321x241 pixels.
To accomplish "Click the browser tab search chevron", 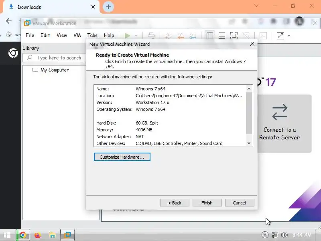I will point(256,6).
